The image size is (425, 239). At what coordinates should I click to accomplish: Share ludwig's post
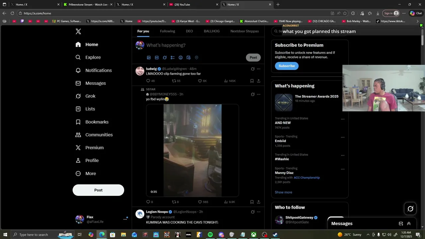click(259, 81)
